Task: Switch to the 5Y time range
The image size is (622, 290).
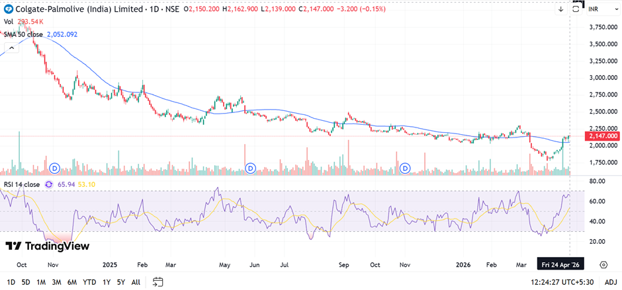Action: (x=122, y=282)
